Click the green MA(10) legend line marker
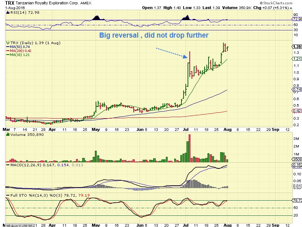The width and height of the screenshot is (302, 227). (x=8, y=55)
